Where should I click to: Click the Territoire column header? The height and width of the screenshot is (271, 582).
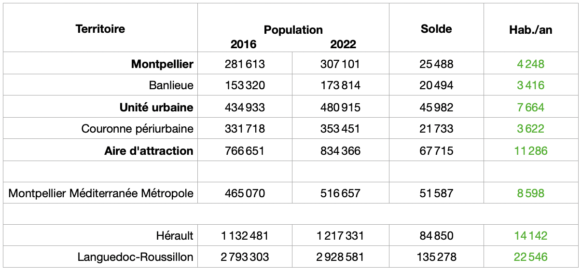pos(100,29)
